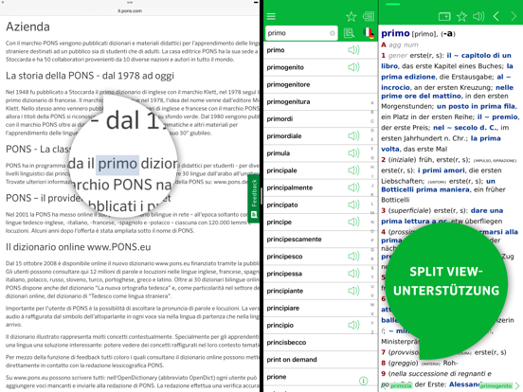Play pronunciation for 'principato'
523x392 pixels.
[x=353, y=205]
